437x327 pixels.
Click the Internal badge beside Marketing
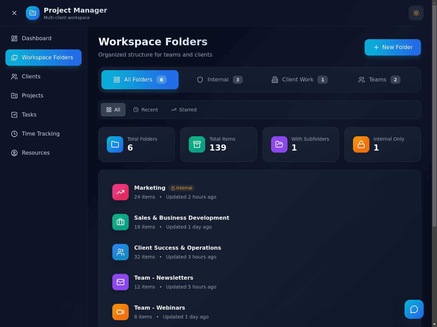[182, 188]
